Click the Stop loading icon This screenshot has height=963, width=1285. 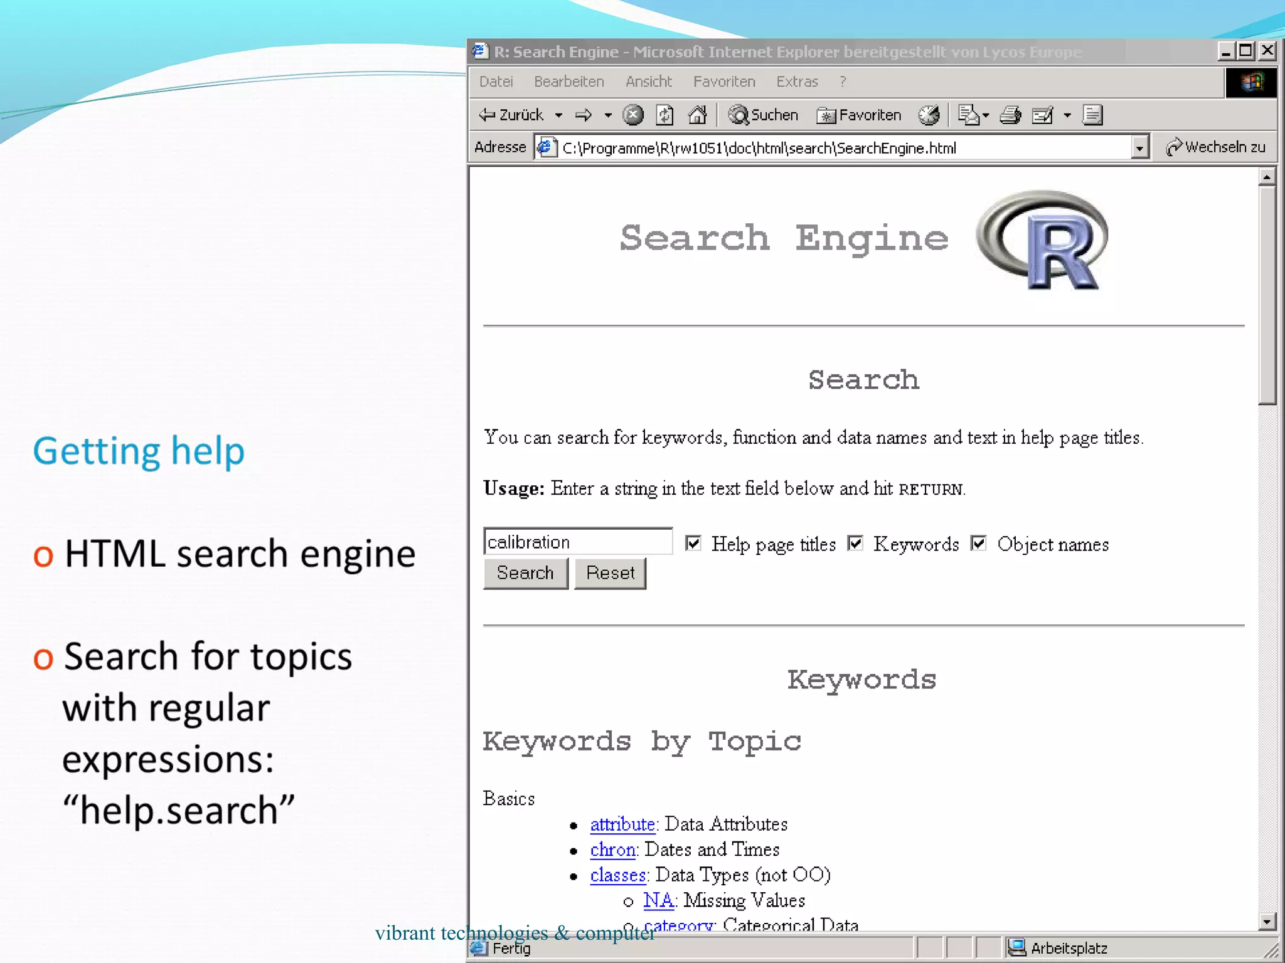(633, 115)
